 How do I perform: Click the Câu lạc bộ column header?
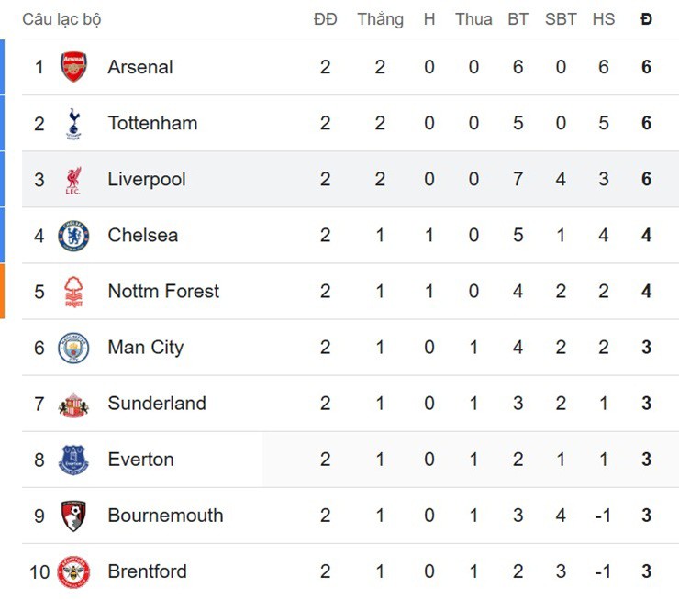click(61, 19)
